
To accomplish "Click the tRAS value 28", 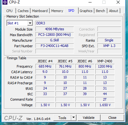I will [85, 88].
